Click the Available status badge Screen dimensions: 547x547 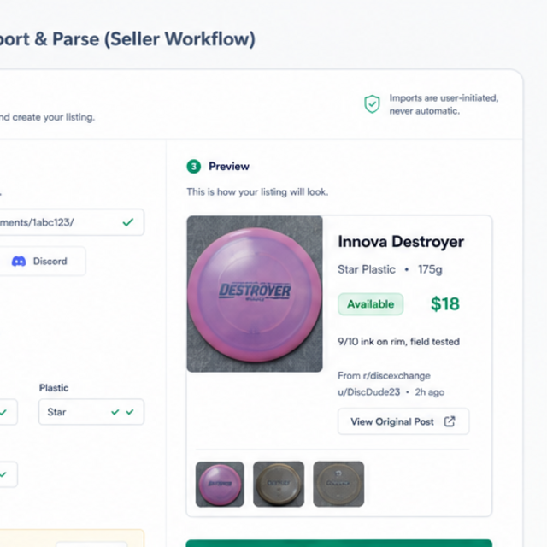[370, 304]
